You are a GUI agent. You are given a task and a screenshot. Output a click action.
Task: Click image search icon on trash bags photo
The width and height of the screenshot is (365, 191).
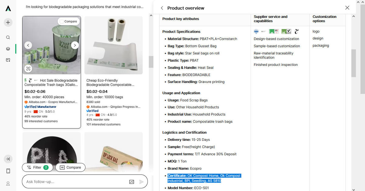[x=28, y=68]
